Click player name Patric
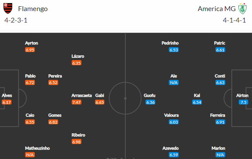 pyautogui.click(x=220, y=43)
